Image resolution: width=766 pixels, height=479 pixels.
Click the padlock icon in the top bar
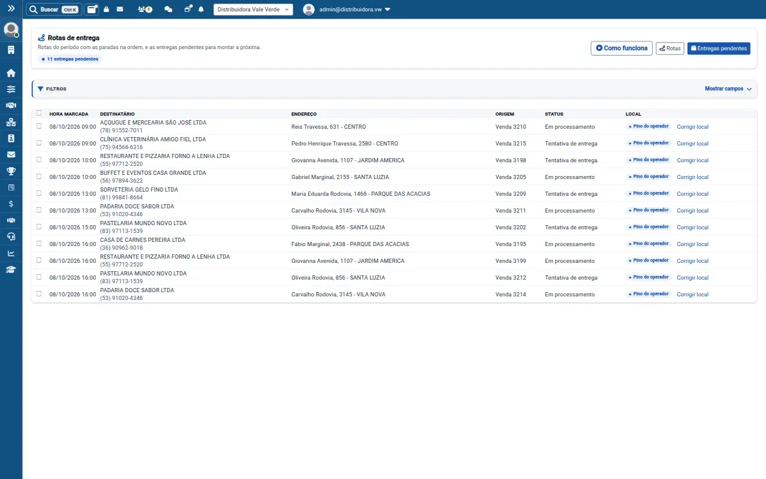click(107, 10)
